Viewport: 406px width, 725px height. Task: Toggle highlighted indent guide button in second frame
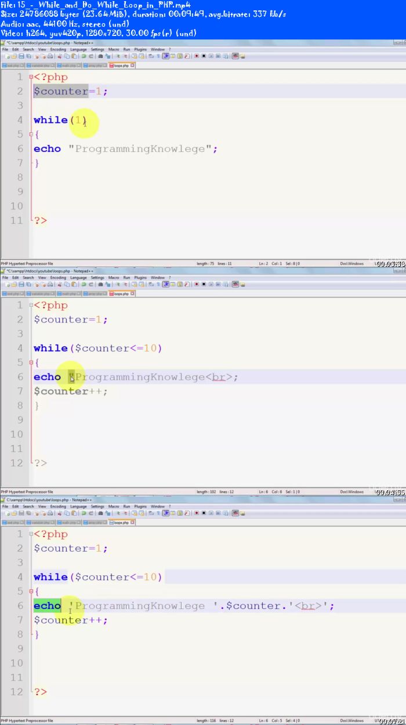pos(166,285)
